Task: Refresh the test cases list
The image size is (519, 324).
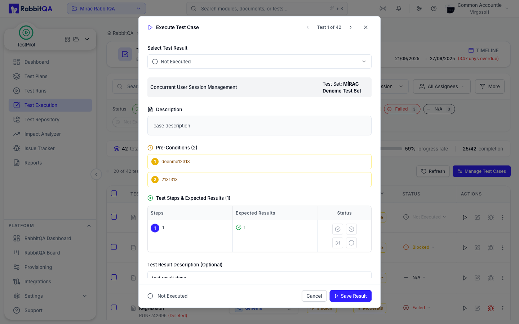Action: (433, 171)
